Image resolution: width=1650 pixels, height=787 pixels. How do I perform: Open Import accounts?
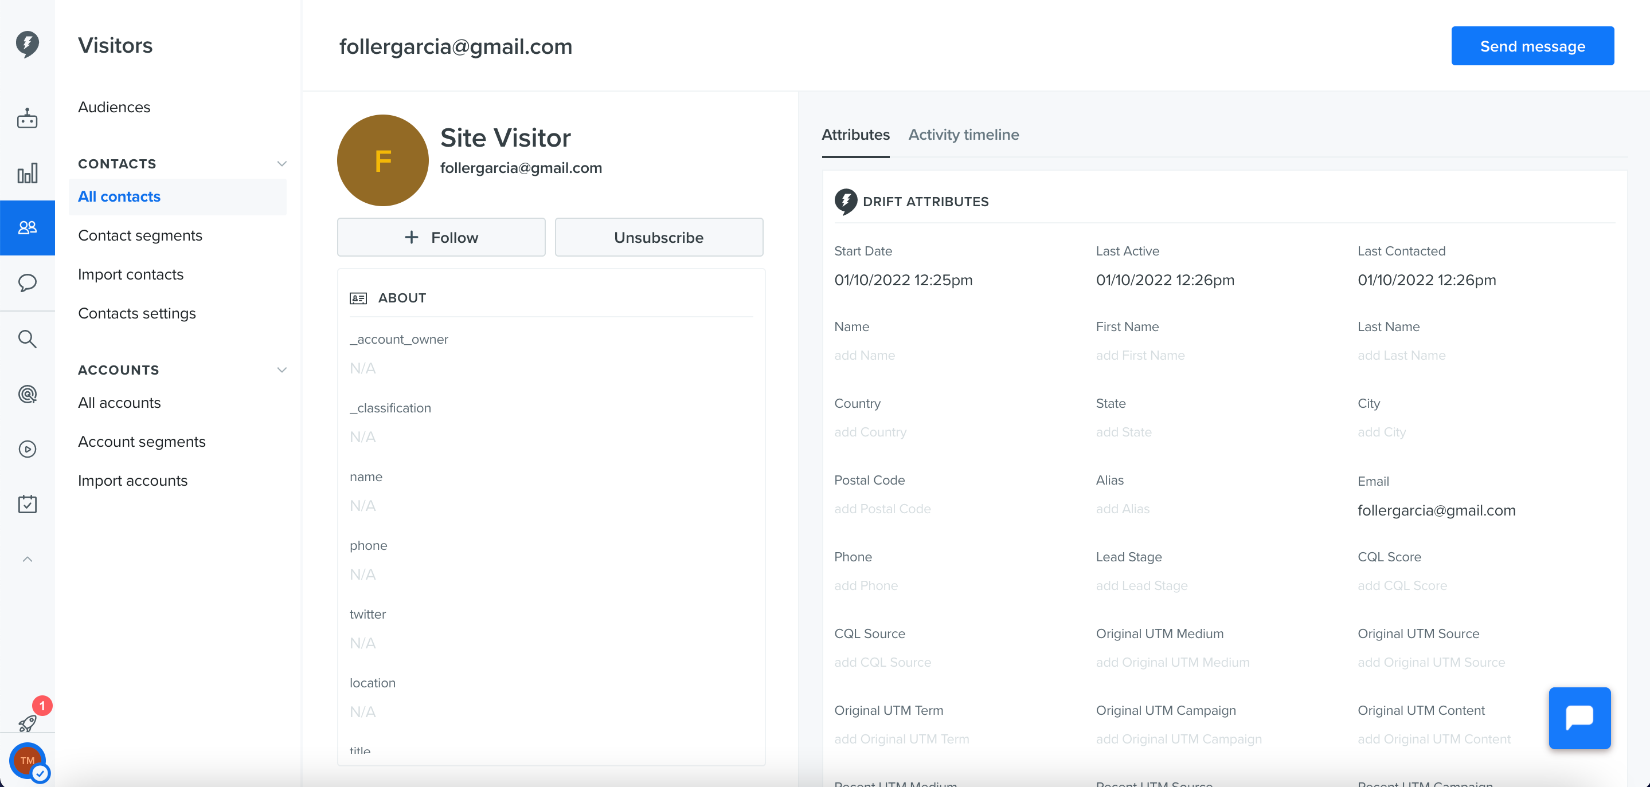[132, 481]
